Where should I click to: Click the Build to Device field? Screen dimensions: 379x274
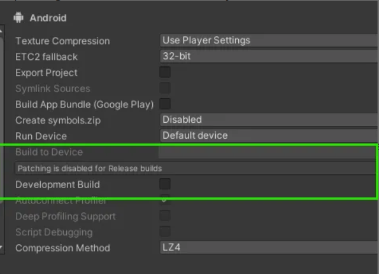(x=268, y=152)
